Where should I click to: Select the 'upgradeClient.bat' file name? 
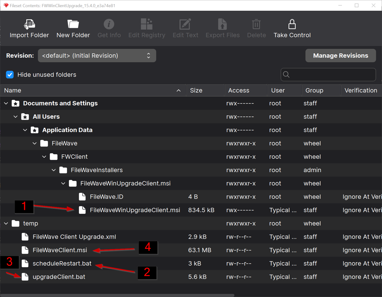point(59,277)
